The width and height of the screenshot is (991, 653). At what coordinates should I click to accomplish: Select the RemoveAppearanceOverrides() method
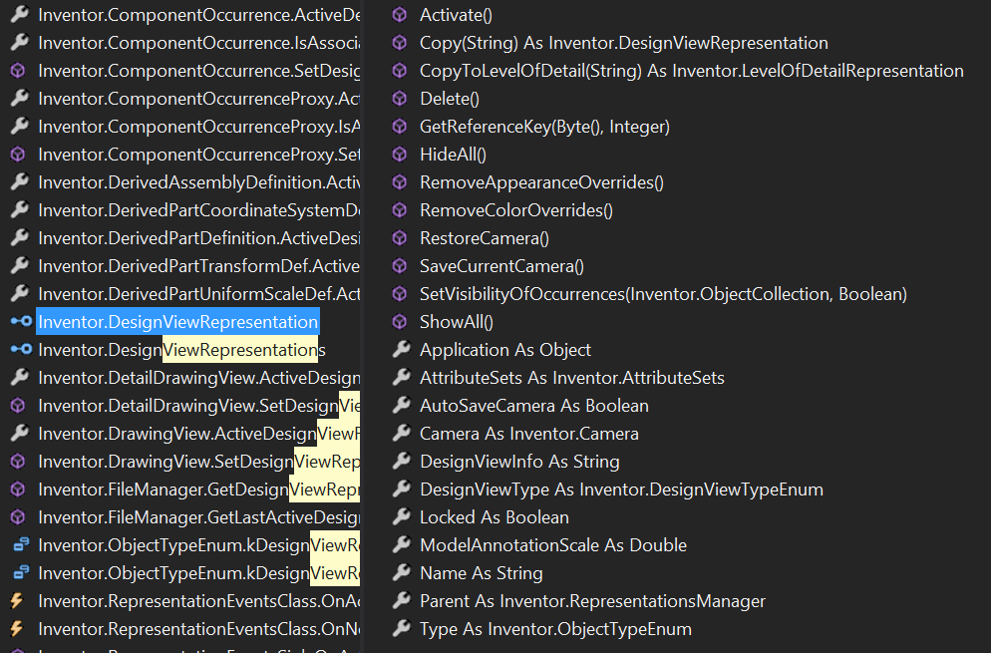click(x=541, y=182)
